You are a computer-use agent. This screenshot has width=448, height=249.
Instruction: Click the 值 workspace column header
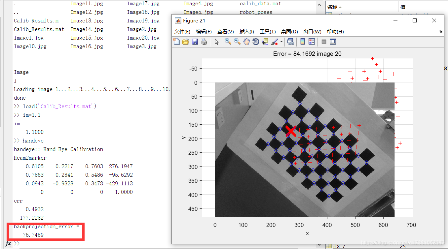(423, 7)
